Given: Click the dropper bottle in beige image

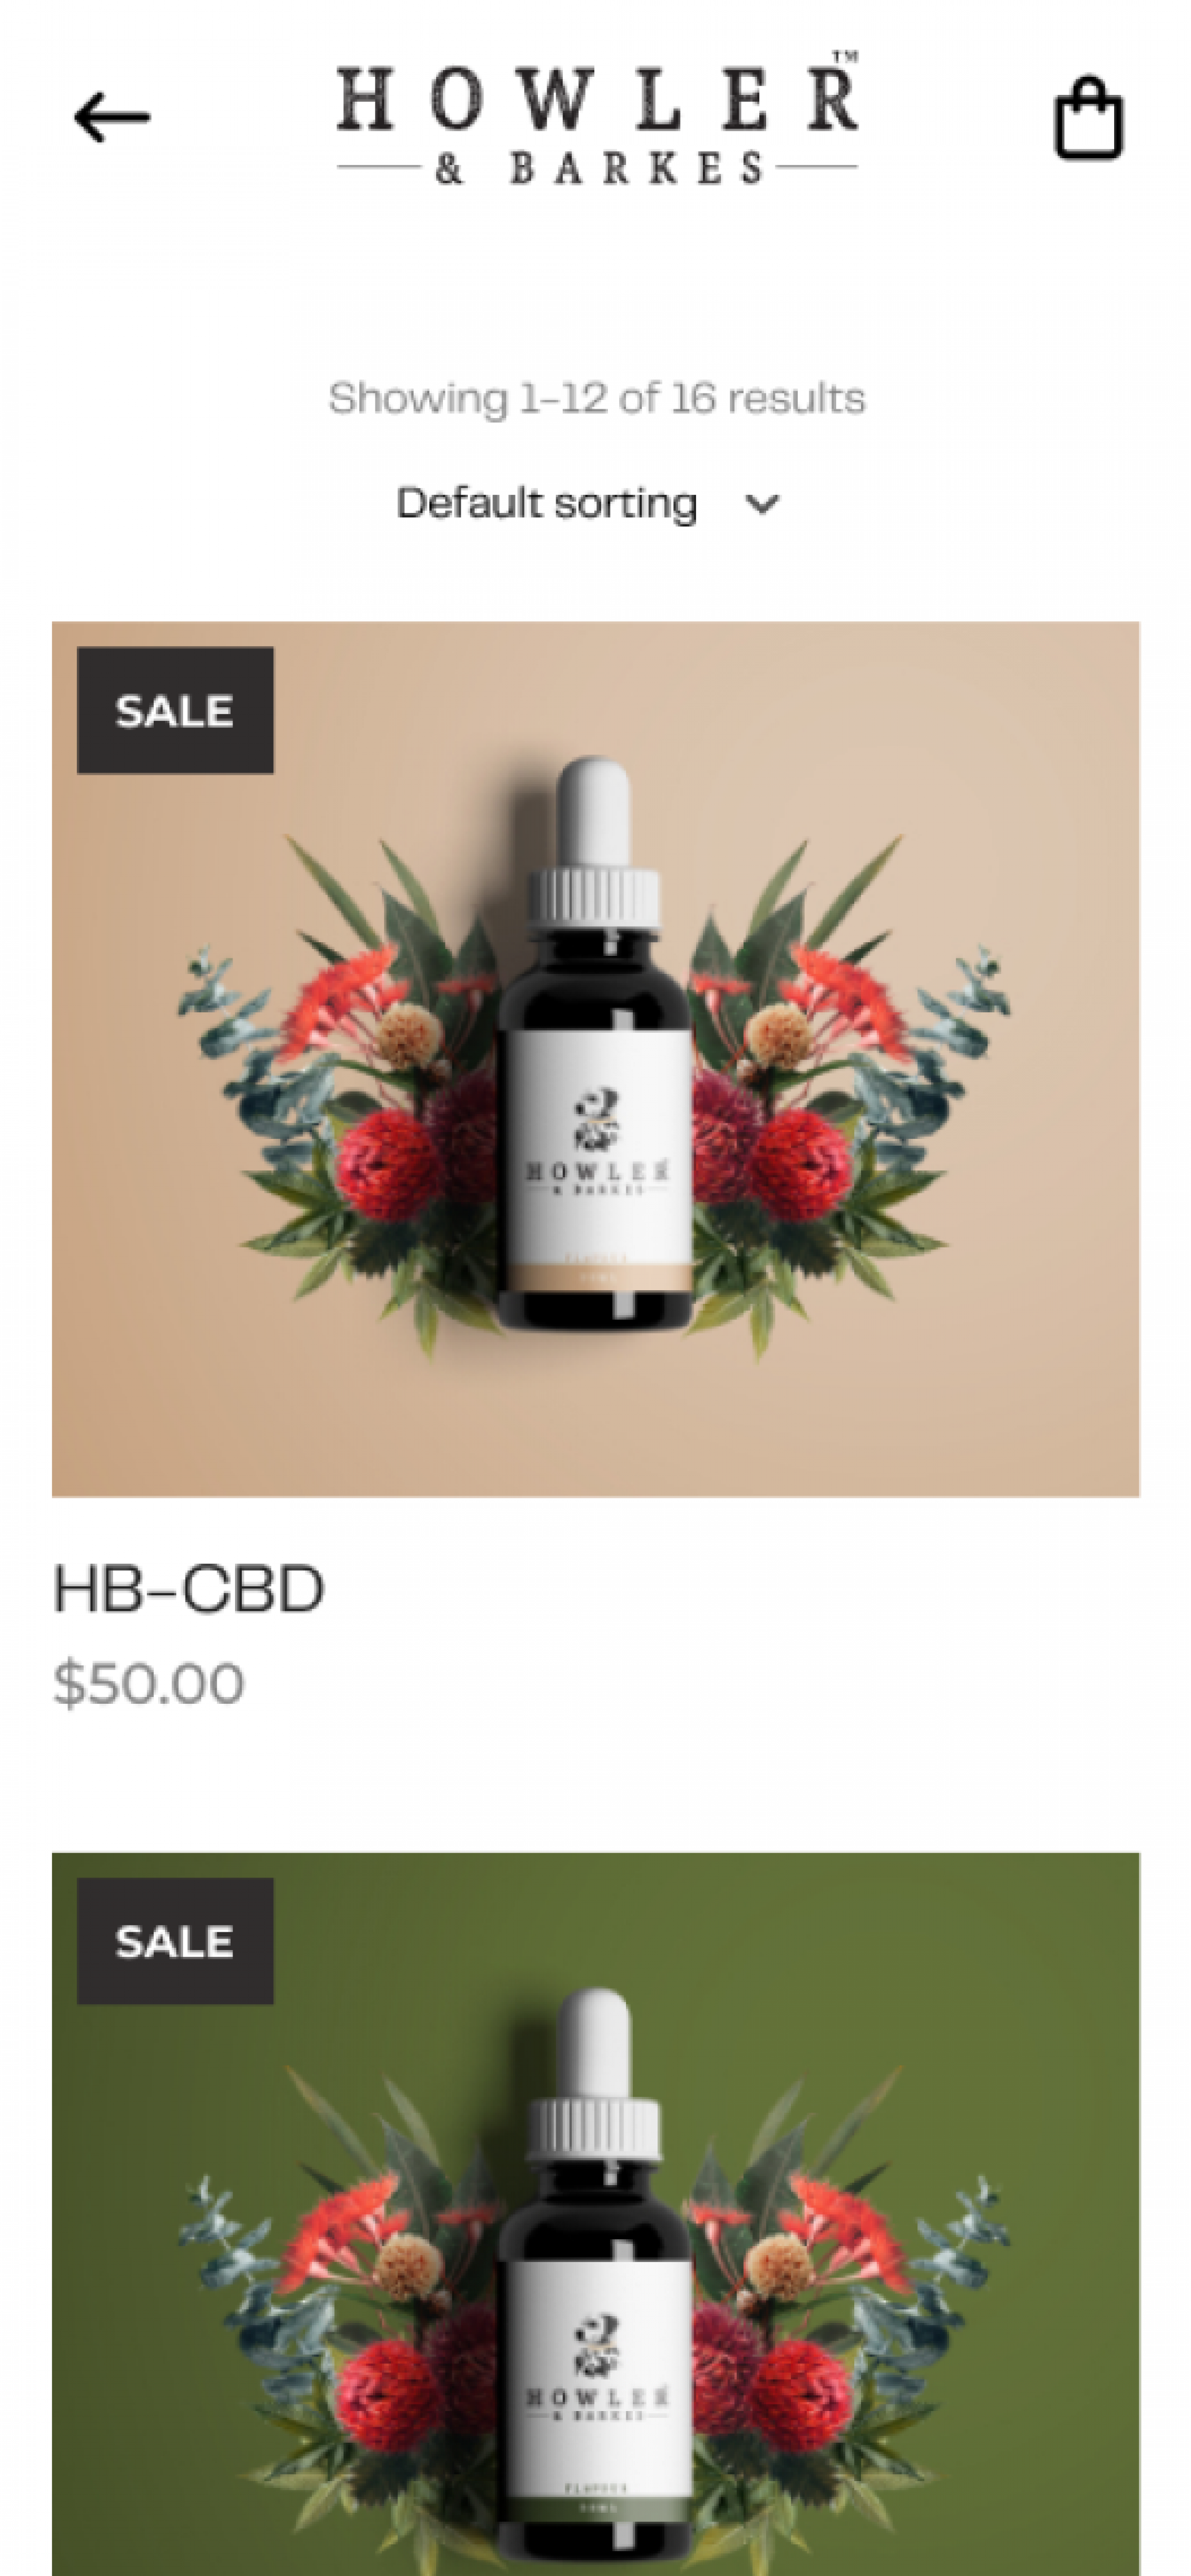Looking at the screenshot, I should (x=595, y=1045).
